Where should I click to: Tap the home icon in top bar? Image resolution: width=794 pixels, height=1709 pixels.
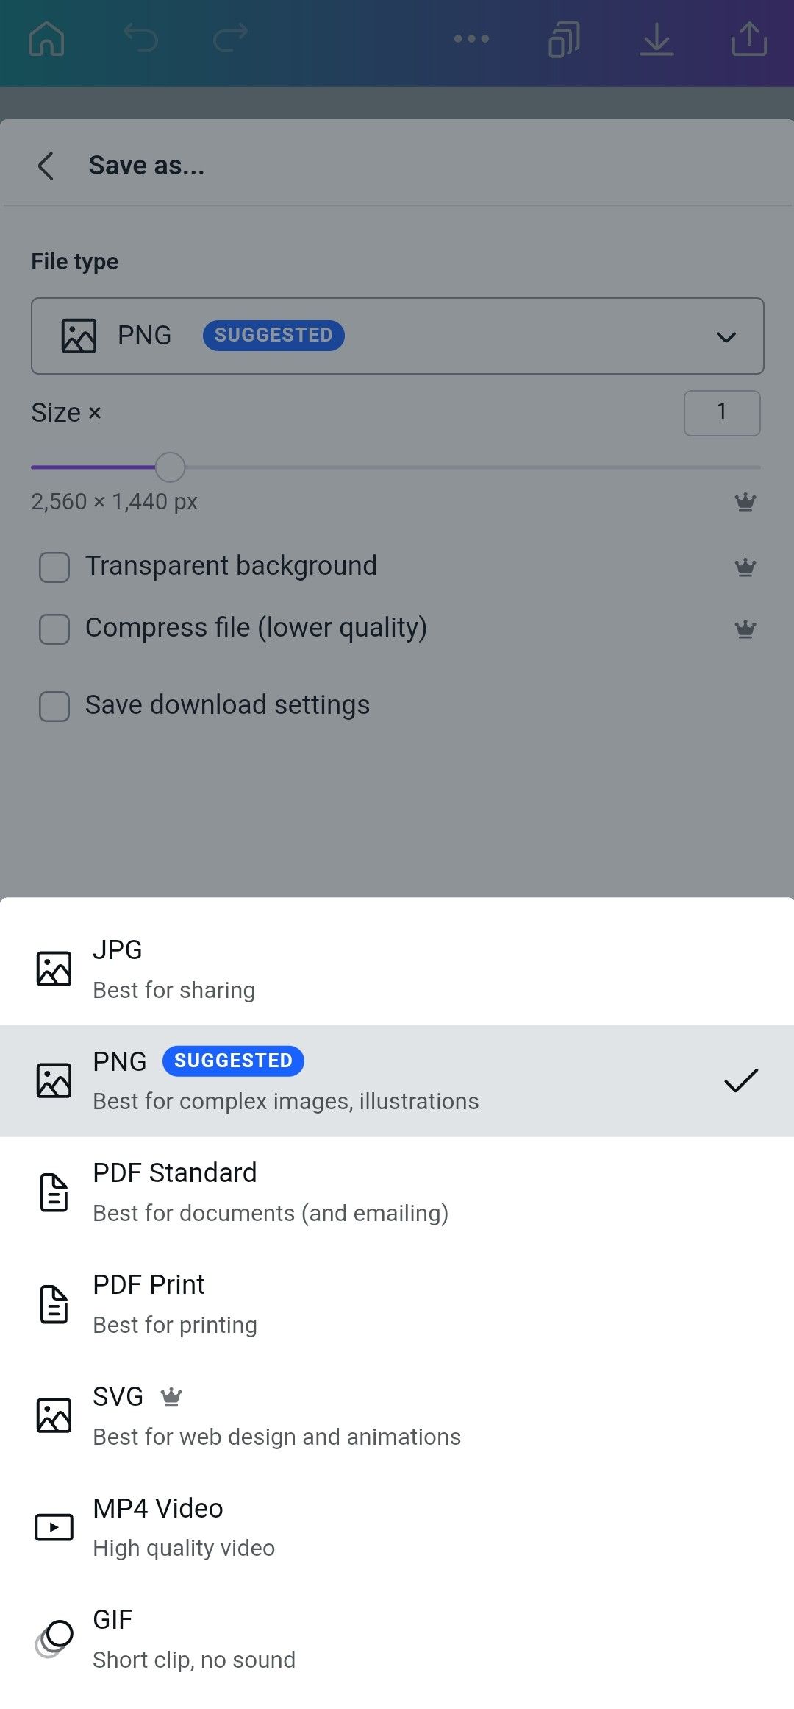[x=46, y=39]
